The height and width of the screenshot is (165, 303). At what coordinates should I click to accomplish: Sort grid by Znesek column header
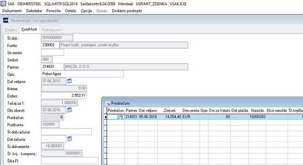click(169, 110)
